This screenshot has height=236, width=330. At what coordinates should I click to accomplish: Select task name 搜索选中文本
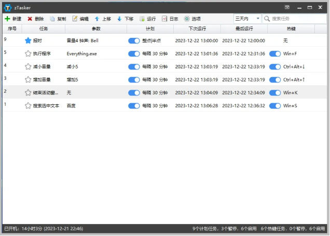pos(46,106)
